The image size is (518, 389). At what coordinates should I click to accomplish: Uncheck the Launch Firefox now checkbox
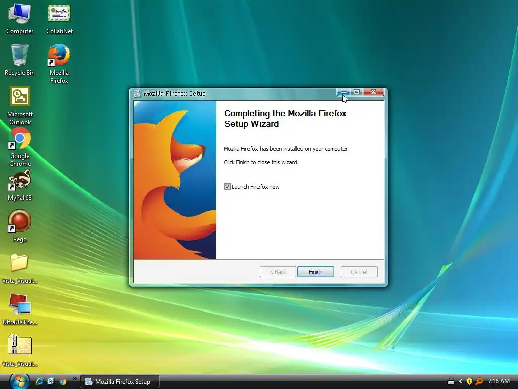click(227, 187)
